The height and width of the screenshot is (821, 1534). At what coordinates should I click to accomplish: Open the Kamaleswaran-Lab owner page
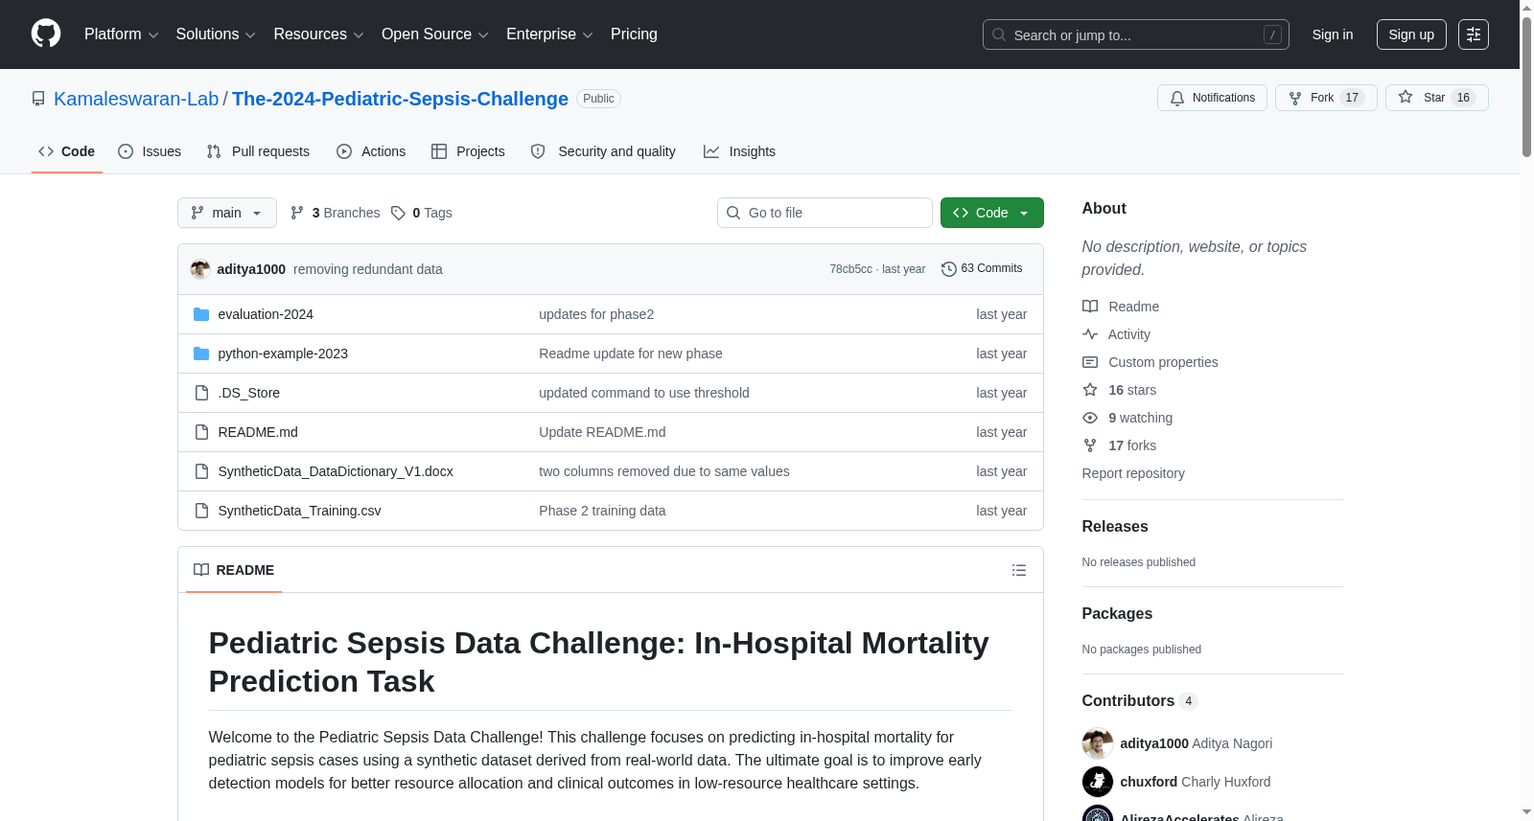tap(136, 99)
